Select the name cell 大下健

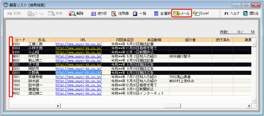[42, 65]
